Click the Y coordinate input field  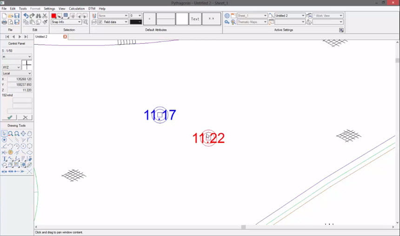coord(20,85)
